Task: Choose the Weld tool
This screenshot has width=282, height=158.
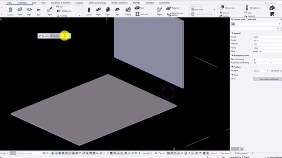Action: (49, 11)
